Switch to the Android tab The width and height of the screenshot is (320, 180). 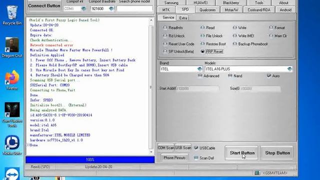(x=285, y=10)
